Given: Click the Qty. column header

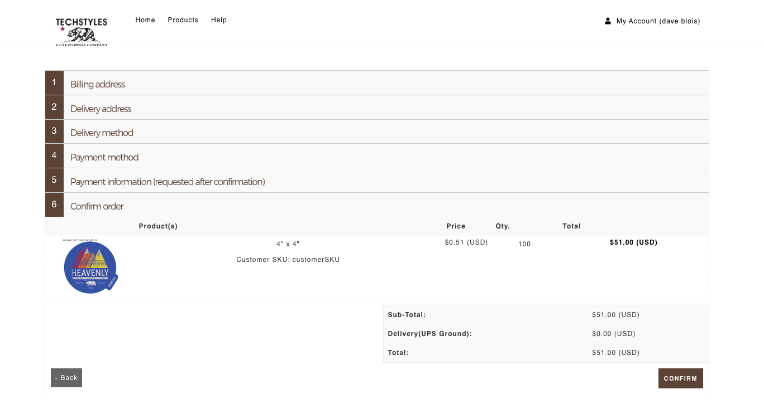Looking at the screenshot, I should coord(503,226).
